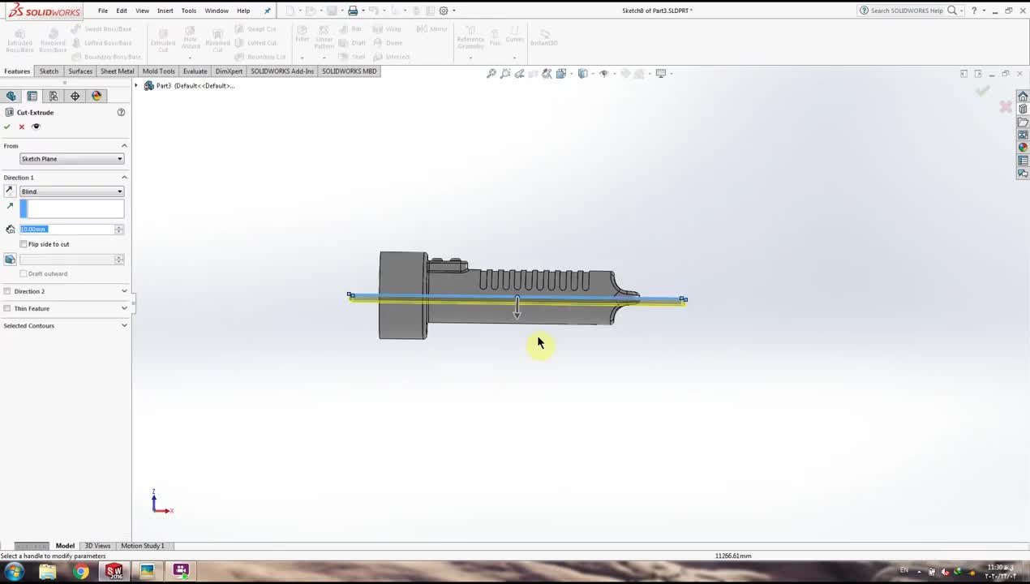Click the depth value input field
The width and height of the screenshot is (1030, 584).
pyautogui.click(x=67, y=230)
